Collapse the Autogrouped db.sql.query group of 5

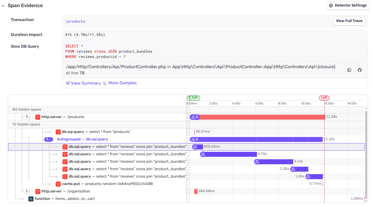49,139
